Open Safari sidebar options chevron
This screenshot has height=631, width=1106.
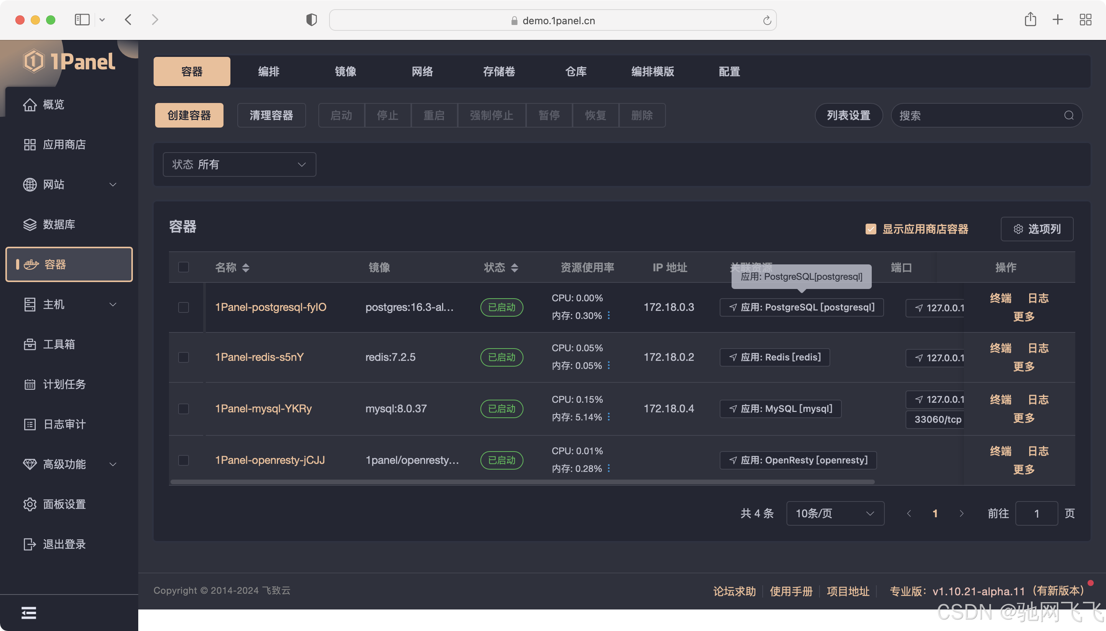click(x=102, y=20)
